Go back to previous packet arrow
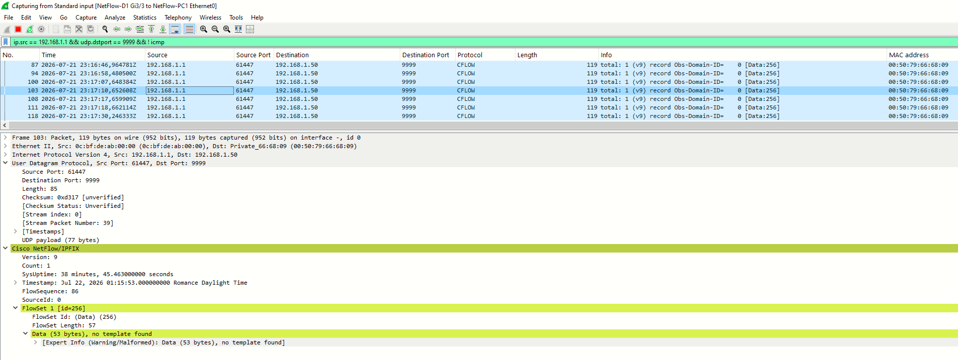 117,29
